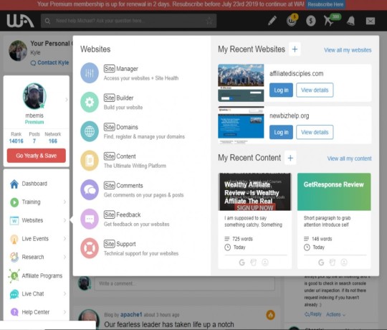
Task: Expand the Help Center submenu arrow
Action: pos(64,312)
